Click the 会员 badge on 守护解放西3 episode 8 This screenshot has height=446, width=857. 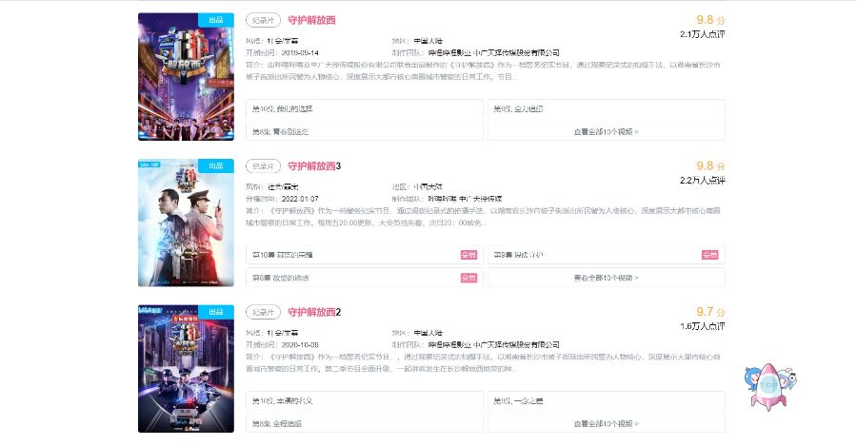[468, 278]
